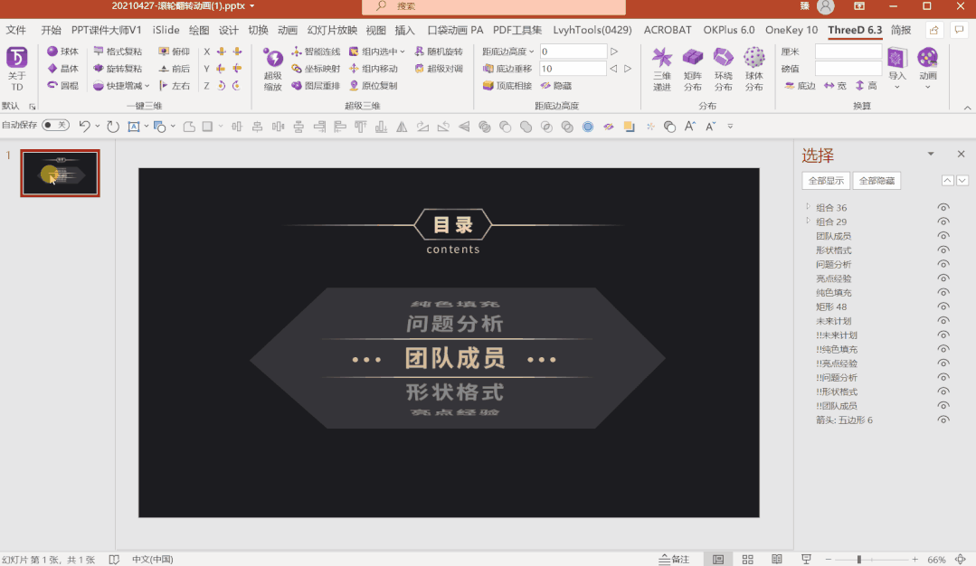Click the 隐藏 hide tool in ribbon

click(556, 85)
